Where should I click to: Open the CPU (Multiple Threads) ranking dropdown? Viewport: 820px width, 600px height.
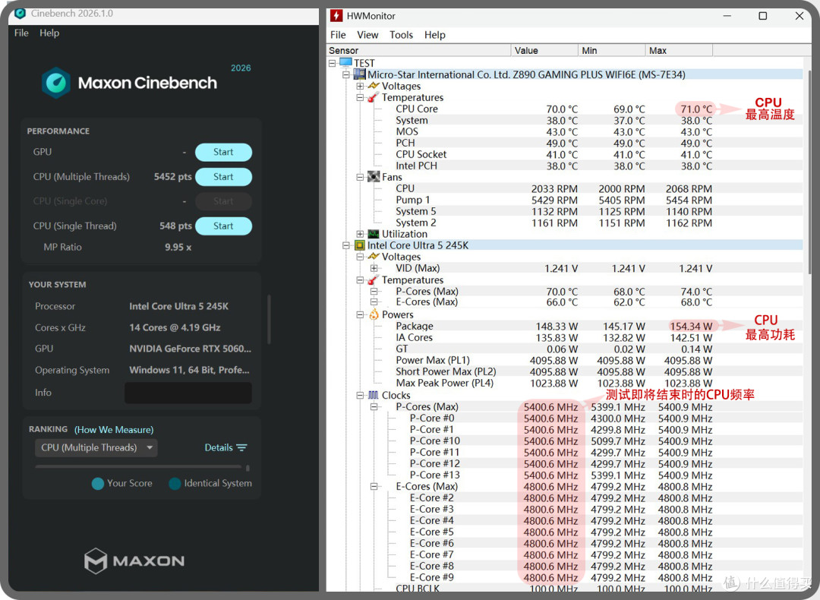click(96, 448)
